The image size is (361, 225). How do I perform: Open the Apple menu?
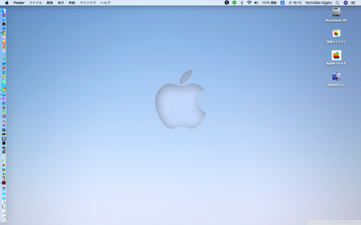7,3
